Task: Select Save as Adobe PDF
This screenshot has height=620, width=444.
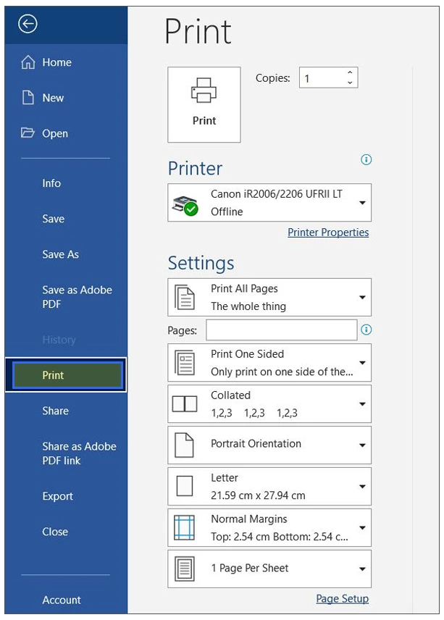Action: click(x=77, y=297)
